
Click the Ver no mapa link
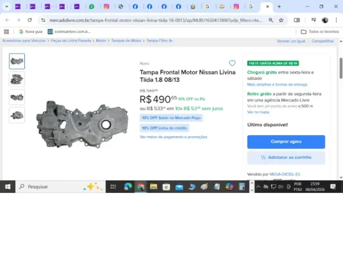(258, 112)
